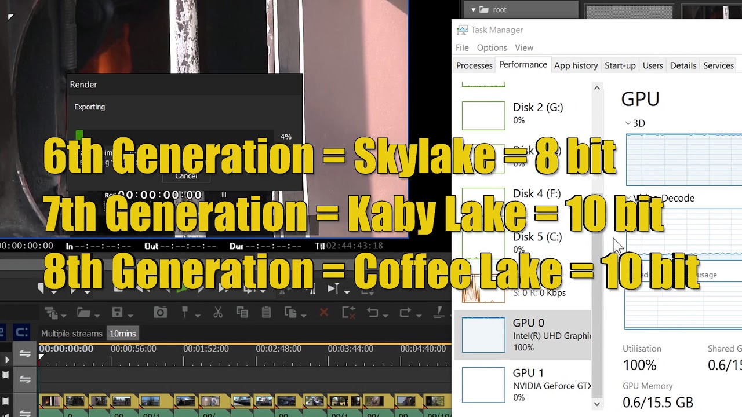Open the paste-to-clip dropdown arrow

[303, 316]
